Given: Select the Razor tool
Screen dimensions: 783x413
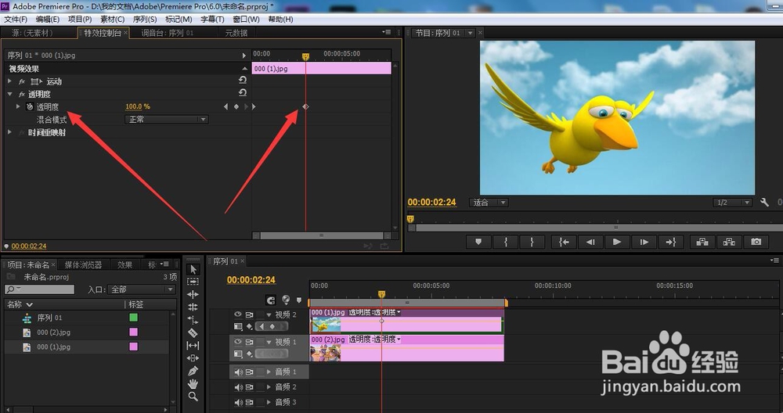Looking at the screenshot, I should 193,332.
